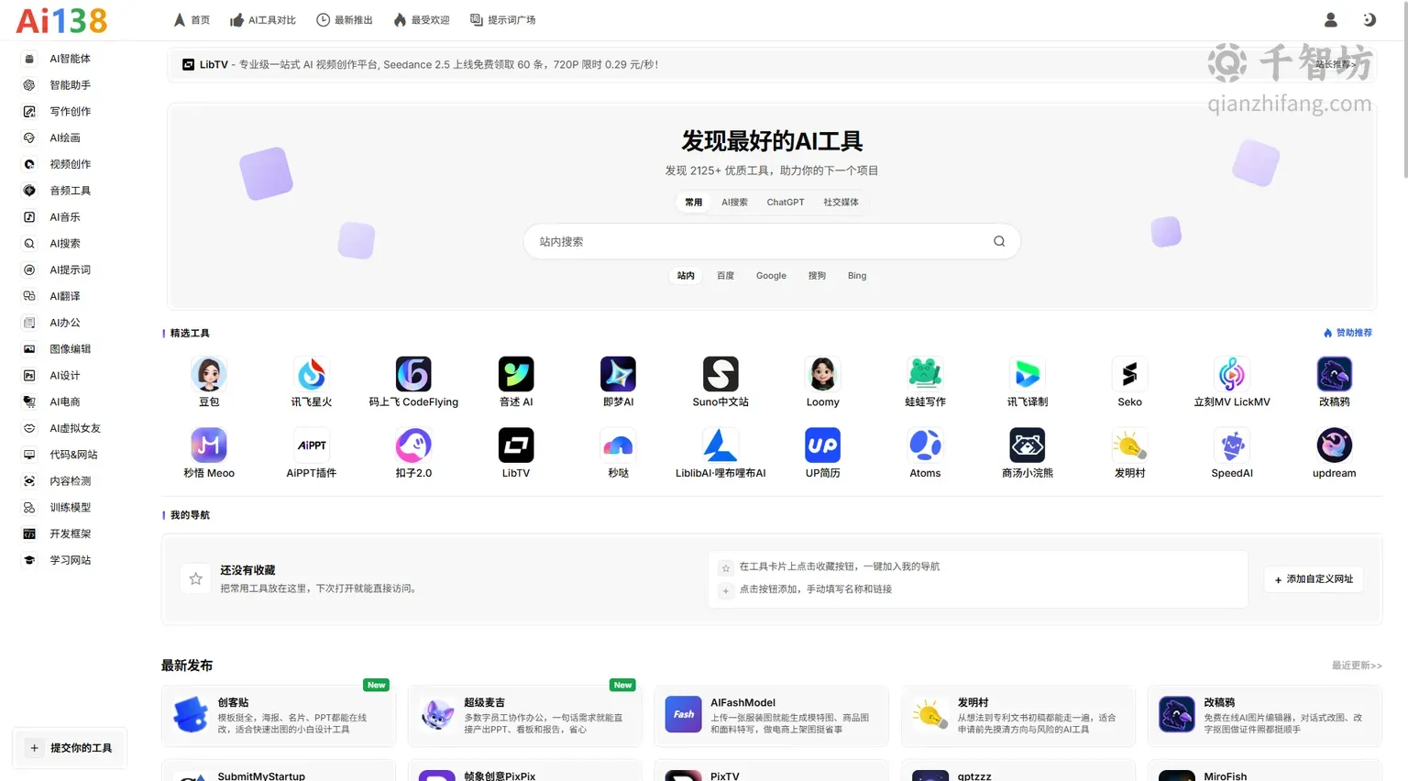1408x781 pixels.
Task: Open the 商汤小浣熊 icon
Action: [x=1028, y=445]
